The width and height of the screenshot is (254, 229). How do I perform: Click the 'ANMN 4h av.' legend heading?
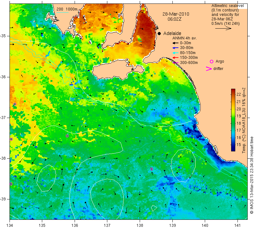(184, 38)
